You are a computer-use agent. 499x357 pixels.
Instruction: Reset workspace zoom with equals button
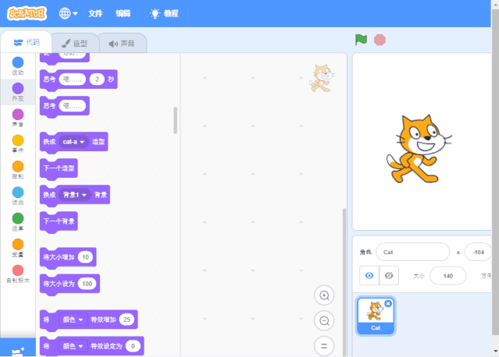coord(324,346)
